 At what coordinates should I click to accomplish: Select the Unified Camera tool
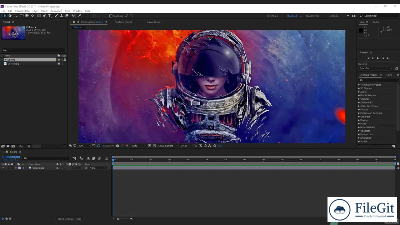(27, 16)
